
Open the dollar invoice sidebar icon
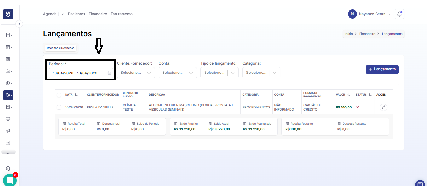(x=8, y=107)
